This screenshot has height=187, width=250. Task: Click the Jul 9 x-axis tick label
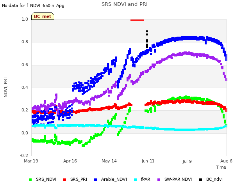click(187, 161)
